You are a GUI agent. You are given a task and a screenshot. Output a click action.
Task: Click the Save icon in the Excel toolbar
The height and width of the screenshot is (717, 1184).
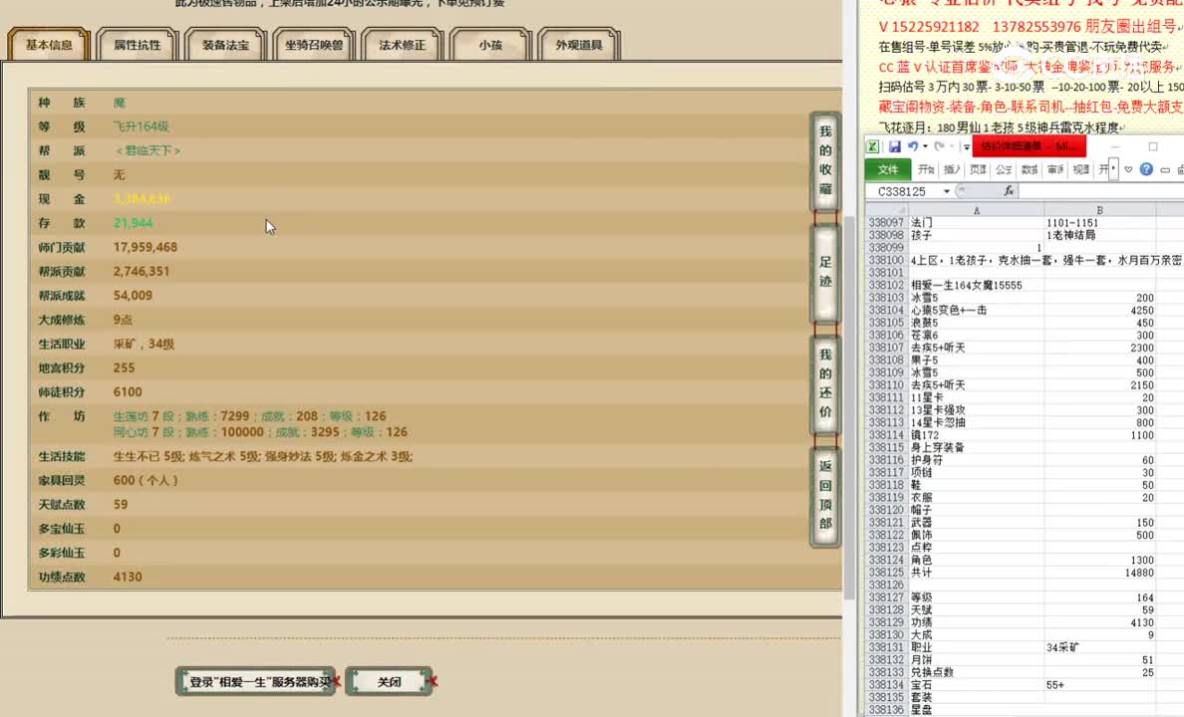point(895,146)
